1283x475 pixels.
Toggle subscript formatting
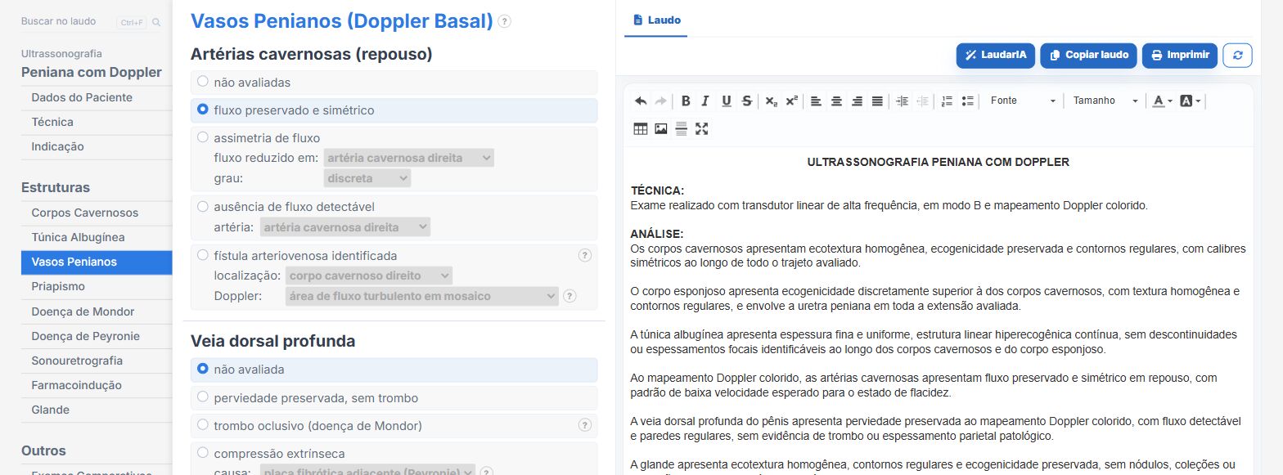pos(771,101)
